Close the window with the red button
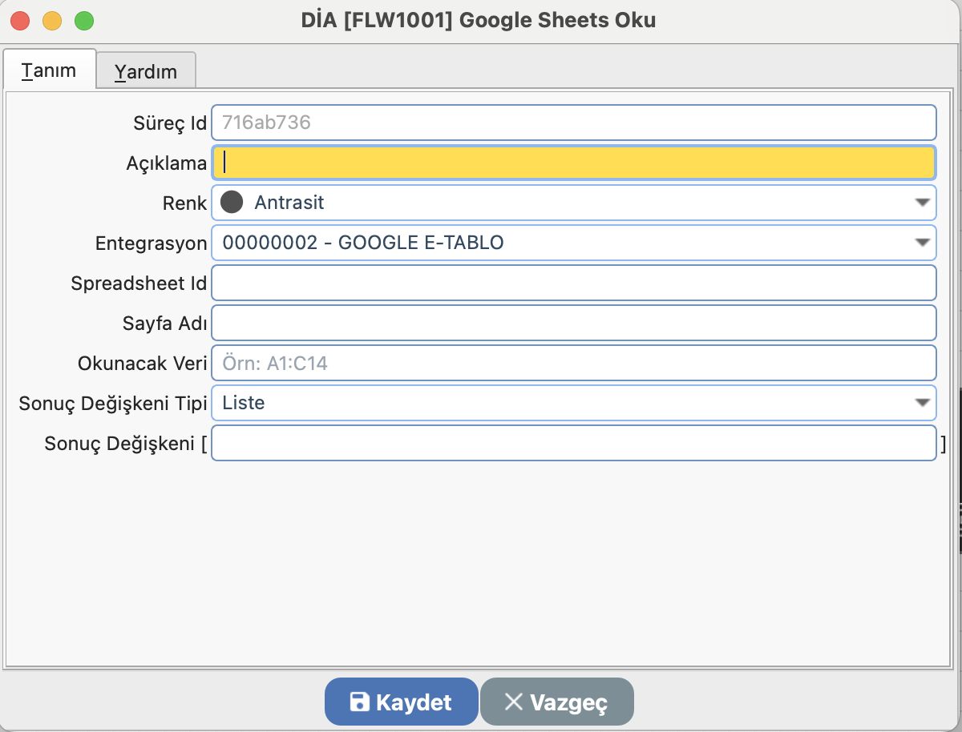The height and width of the screenshot is (732, 962). click(x=21, y=21)
